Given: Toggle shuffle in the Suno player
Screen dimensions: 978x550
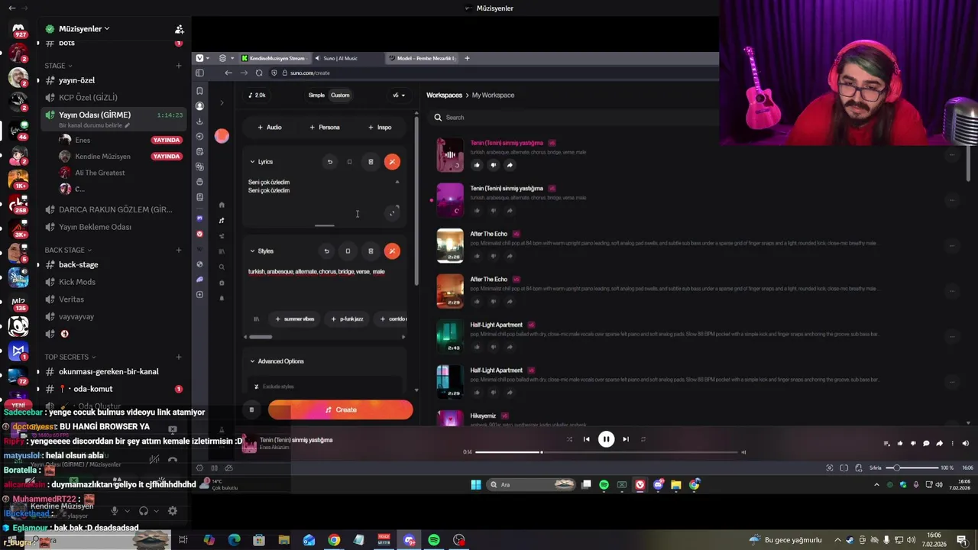Looking at the screenshot, I should (569, 439).
